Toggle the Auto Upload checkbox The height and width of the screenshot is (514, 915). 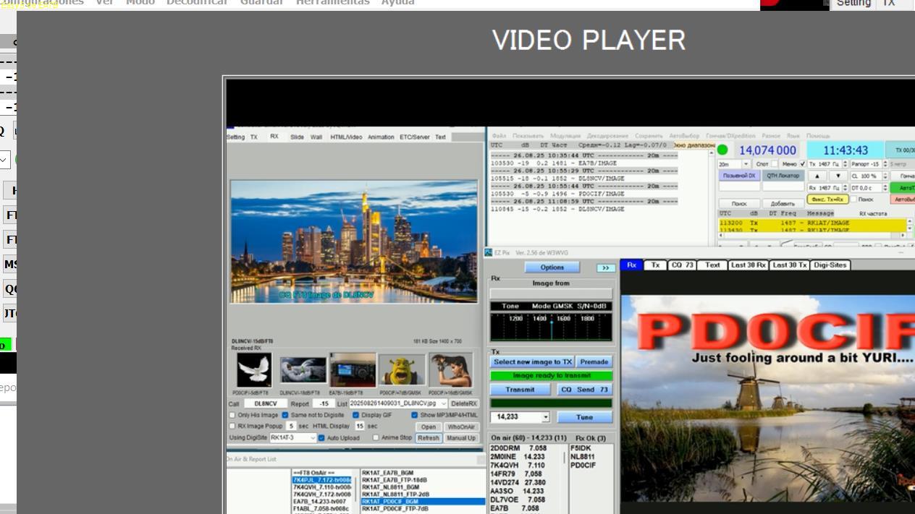click(322, 437)
